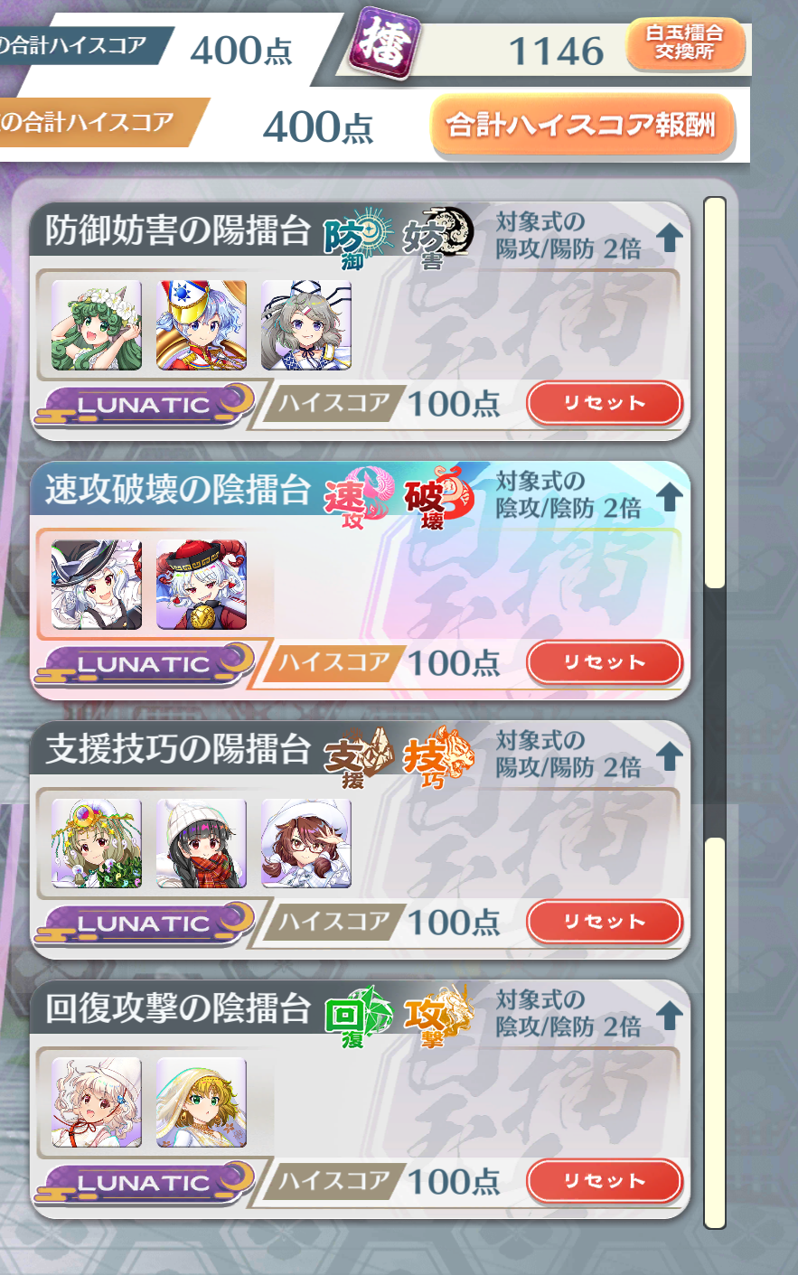798x1275 pixels.
Task: Select the 妨害 class icon
Action: tap(437, 237)
